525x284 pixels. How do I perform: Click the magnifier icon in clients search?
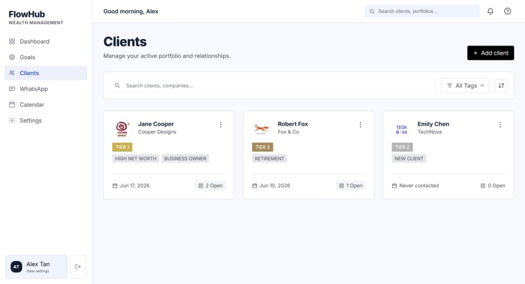[117, 85]
